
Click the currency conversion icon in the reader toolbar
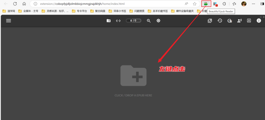point(230,21)
